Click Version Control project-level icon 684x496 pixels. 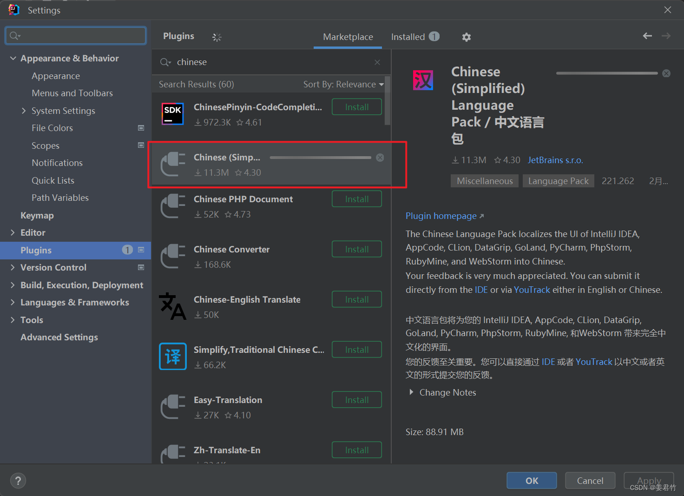tap(141, 267)
